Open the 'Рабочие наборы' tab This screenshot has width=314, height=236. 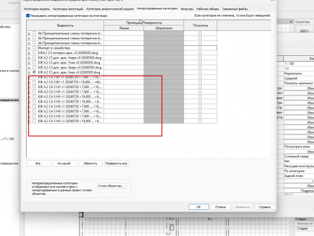[x=208, y=9]
